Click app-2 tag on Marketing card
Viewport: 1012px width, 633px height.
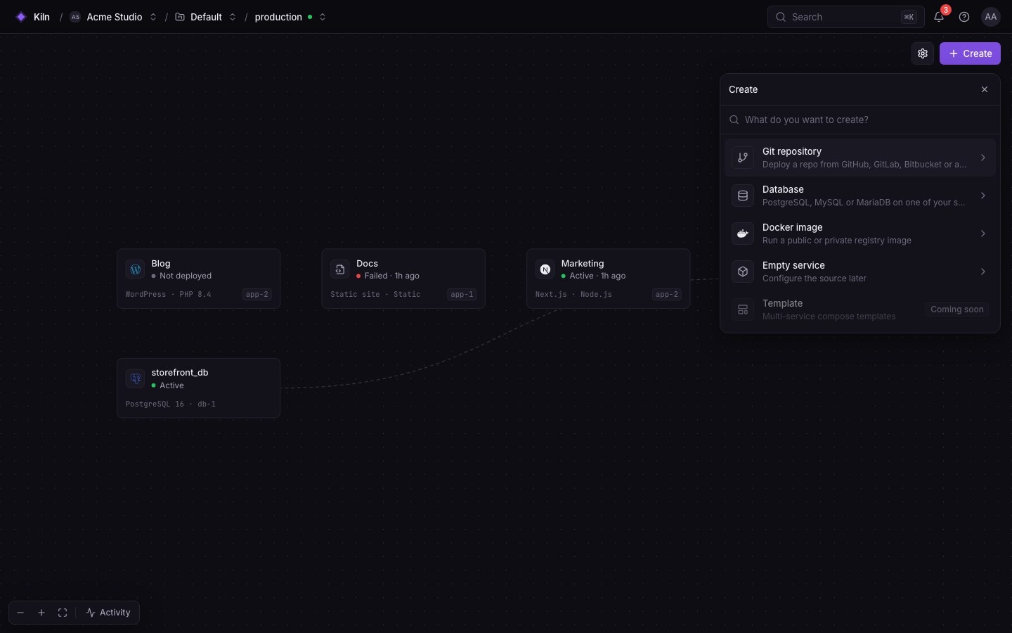pyautogui.click(x=667, y=295)
